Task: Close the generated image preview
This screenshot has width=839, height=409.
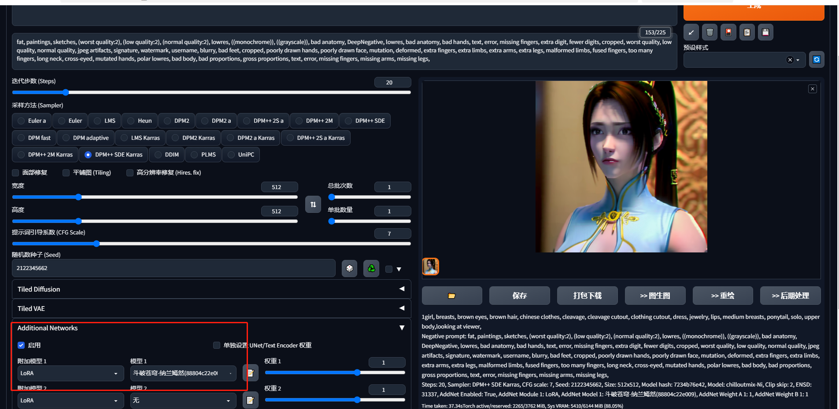Action: 813,89
